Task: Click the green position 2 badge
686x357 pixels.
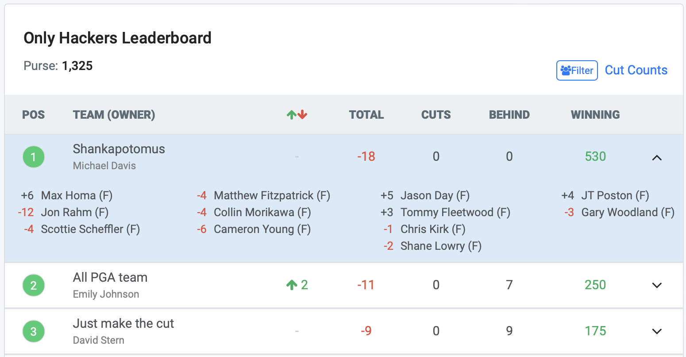Action: click(x=34, y=286)
